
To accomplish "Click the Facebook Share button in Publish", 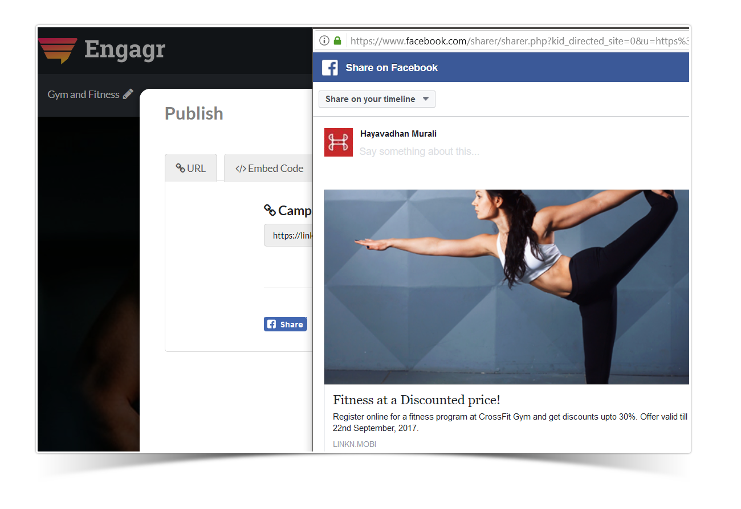I will [x=286, y=324].
